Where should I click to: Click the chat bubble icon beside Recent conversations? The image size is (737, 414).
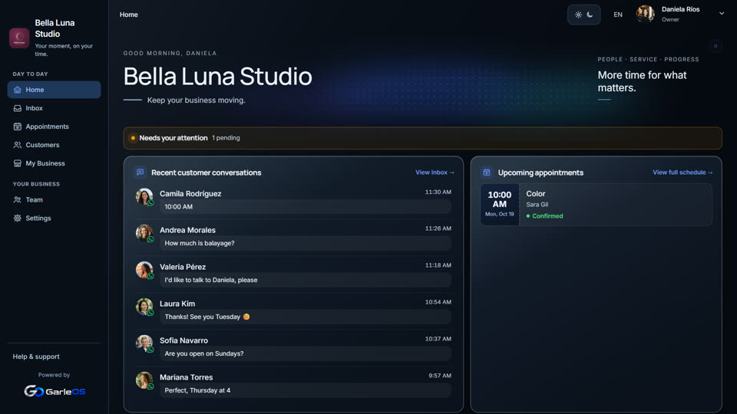(140, 172)
